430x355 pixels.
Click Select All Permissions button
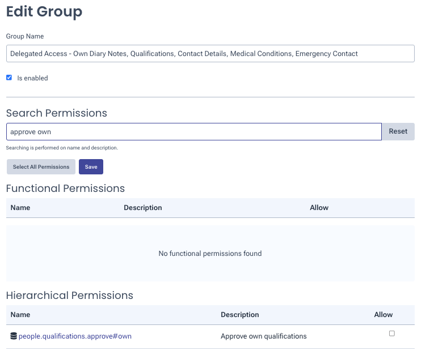click(41, 167)
